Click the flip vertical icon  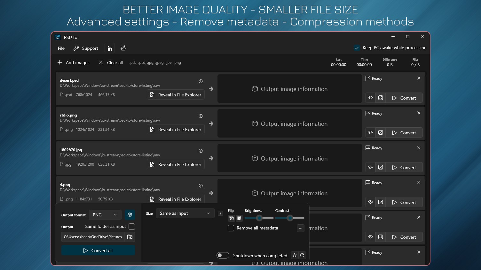(x=239, y=218)
